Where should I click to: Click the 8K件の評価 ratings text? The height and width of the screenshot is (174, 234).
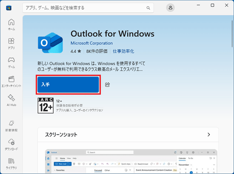(x=97, y=51)
